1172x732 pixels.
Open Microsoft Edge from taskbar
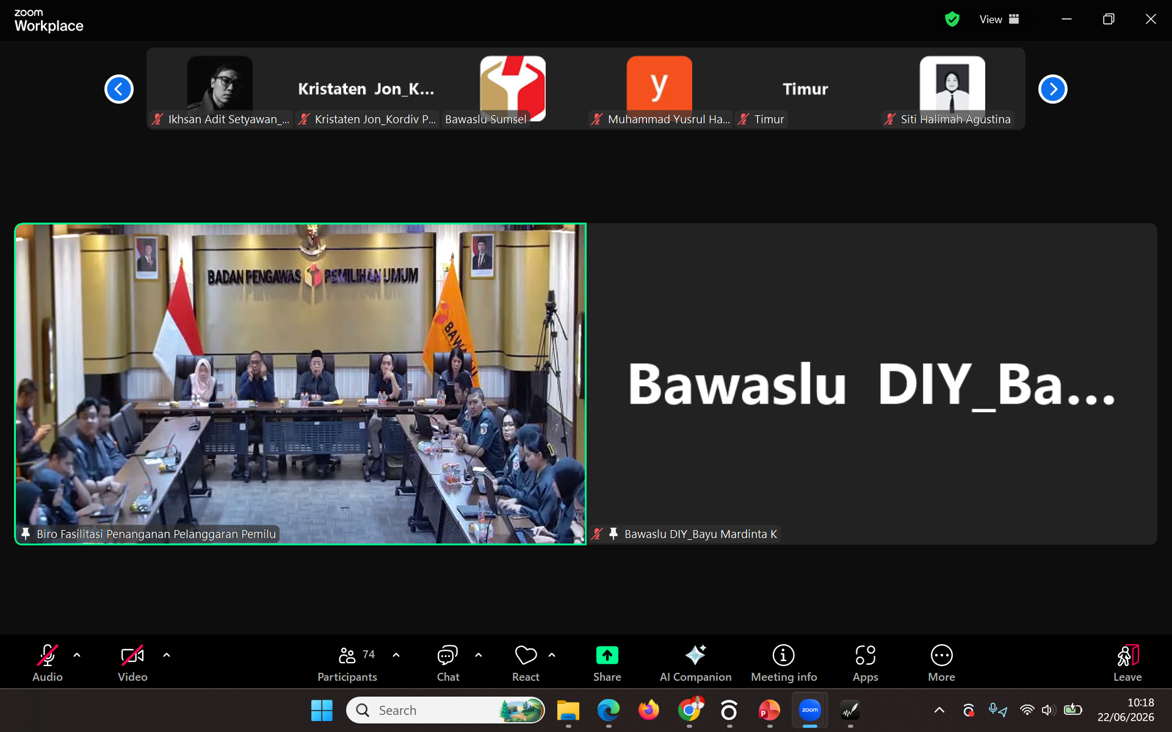coord(608,711)
